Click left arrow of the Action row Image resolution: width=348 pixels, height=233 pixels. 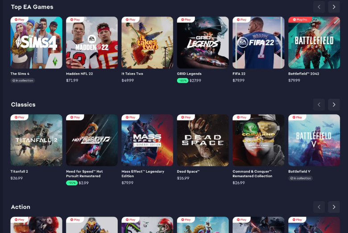point(319,207)
